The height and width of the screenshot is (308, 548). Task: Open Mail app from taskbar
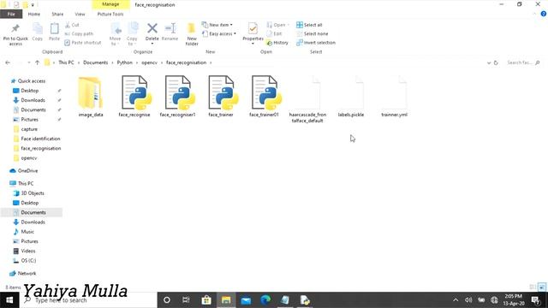pos(246,300)
